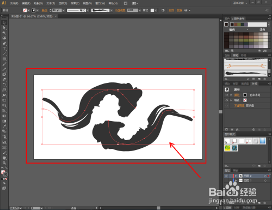Toggle visibility of the stroke appearance row

pyautogui.click(x=227, y=95)
